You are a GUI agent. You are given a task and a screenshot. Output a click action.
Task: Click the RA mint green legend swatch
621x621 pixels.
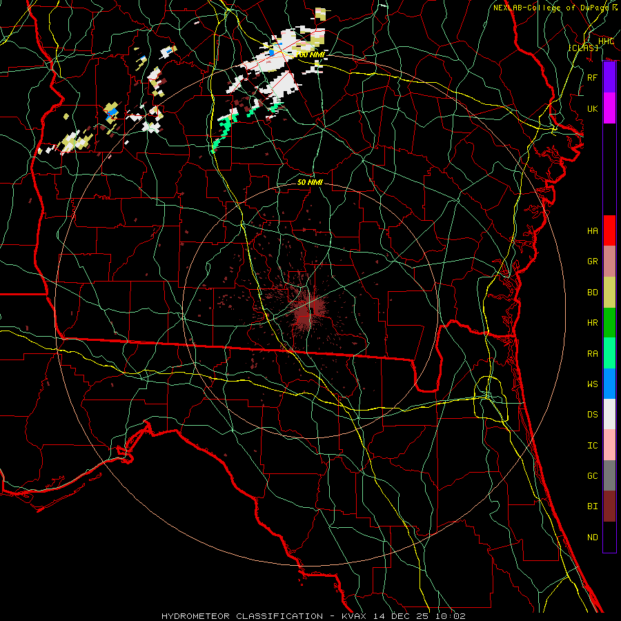(609, 353)
